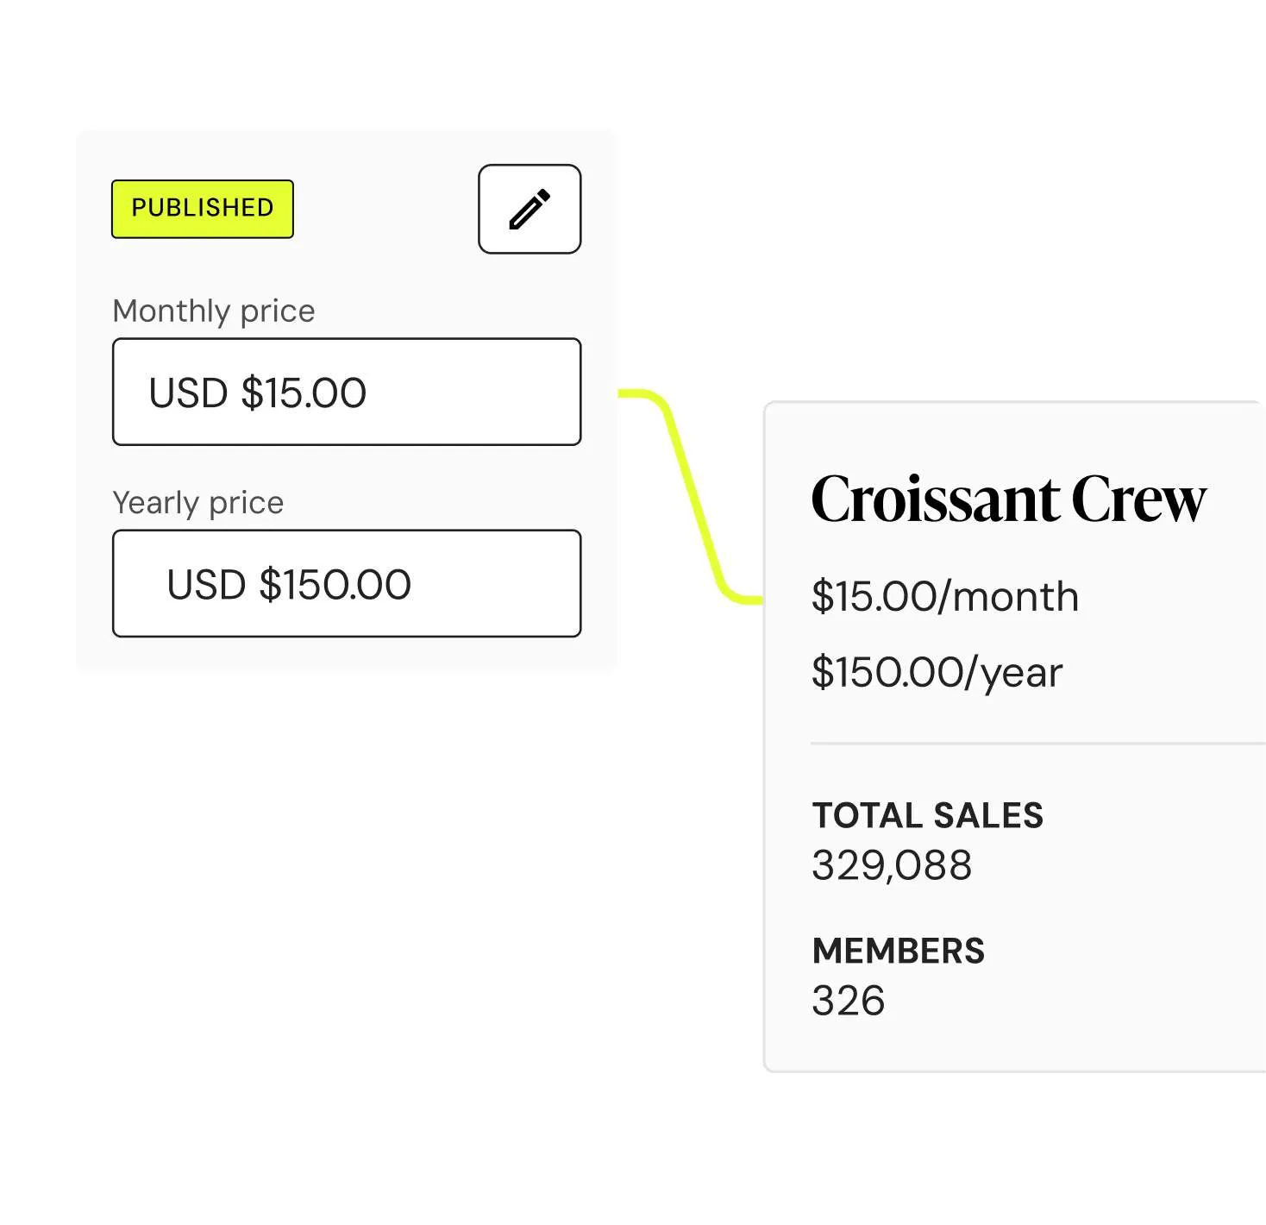Click the PUBLISHED status badge
The height and width of the screenshot is (1225, 1266).
click(203, 209)
